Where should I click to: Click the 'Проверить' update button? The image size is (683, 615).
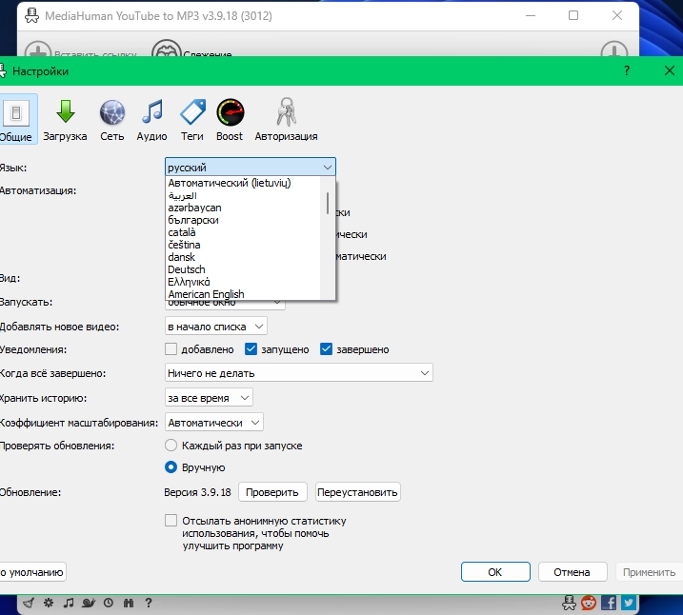(x=272, y=492)
